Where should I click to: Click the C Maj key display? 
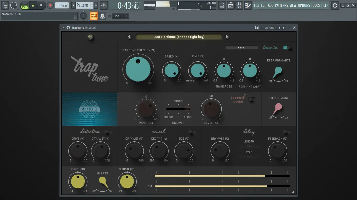click(242, 47)
